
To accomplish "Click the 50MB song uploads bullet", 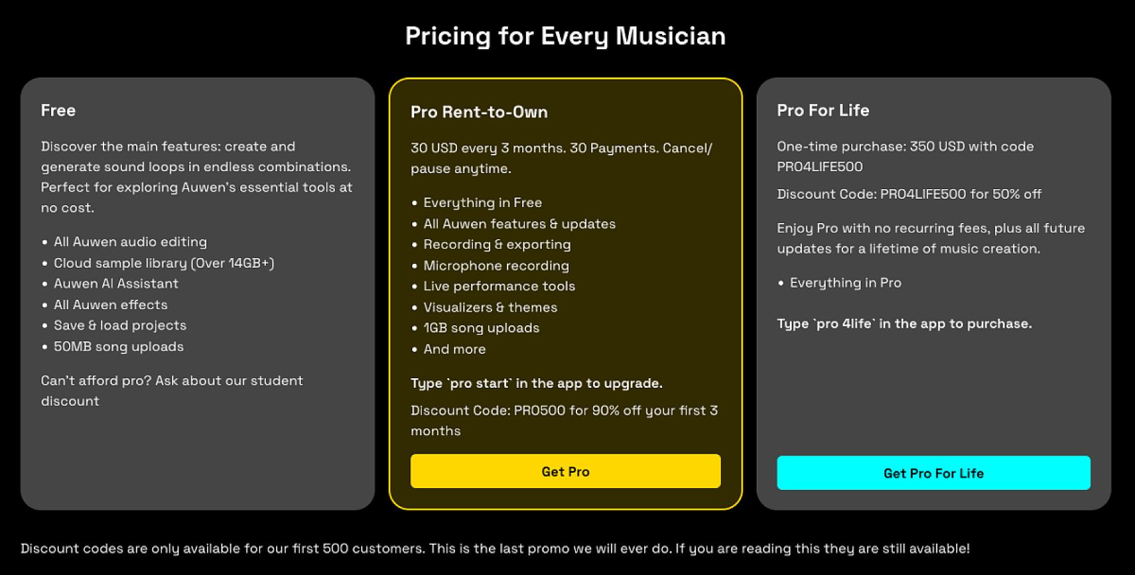I will [x=118, y=347].
